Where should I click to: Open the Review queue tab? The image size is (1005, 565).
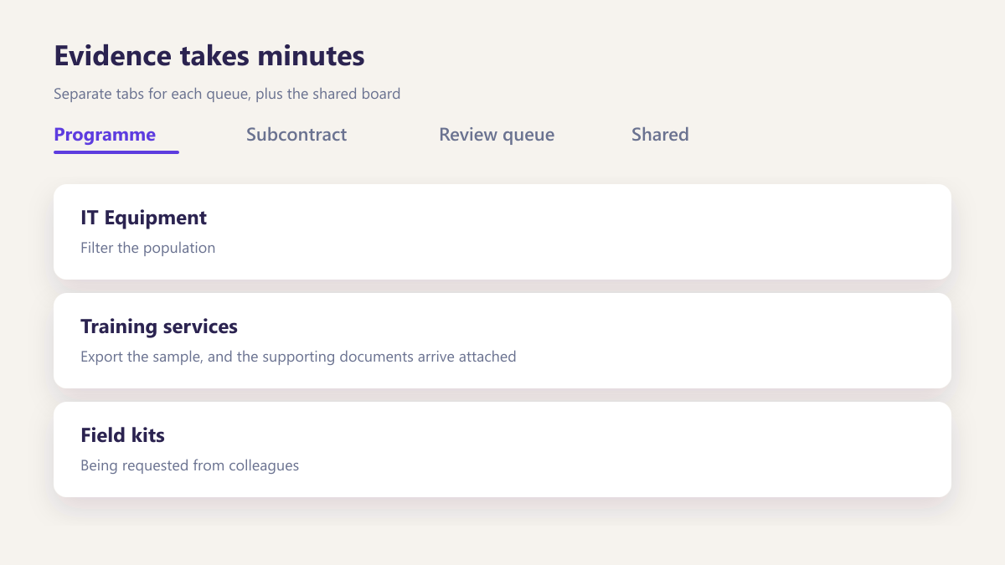(x=497, y=135)
